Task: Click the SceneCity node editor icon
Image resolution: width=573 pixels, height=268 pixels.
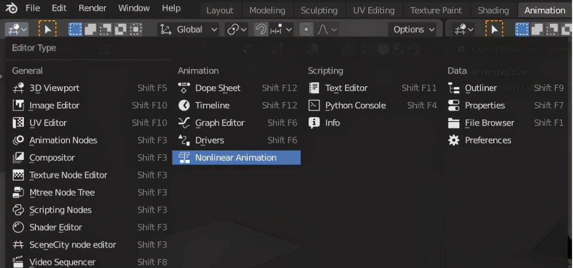Action: (18, 245)
